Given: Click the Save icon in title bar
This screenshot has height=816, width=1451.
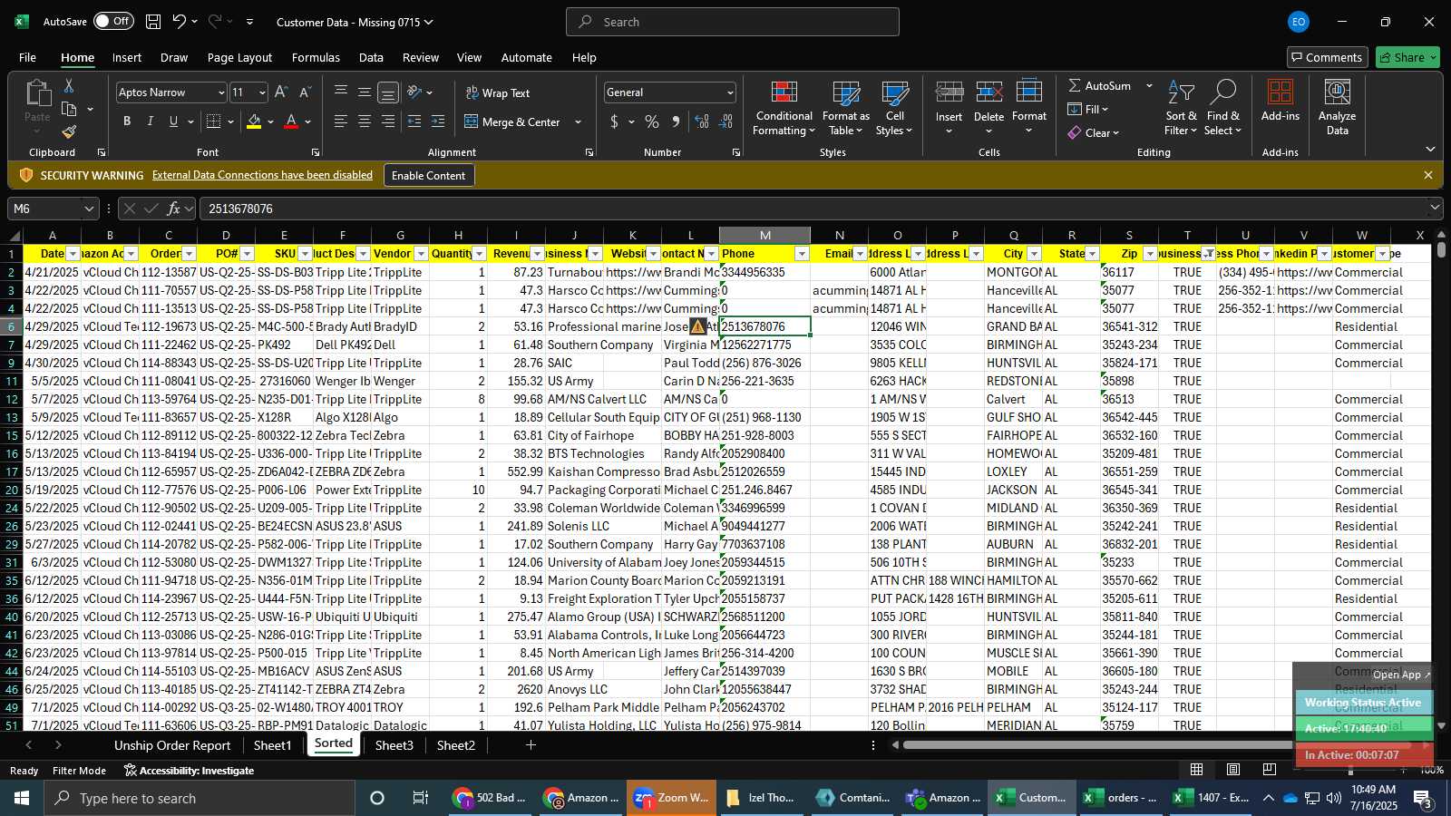Looking at the screenshot, I should 153,22.
